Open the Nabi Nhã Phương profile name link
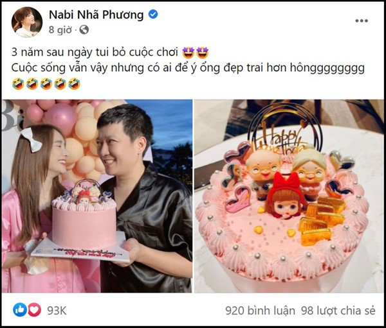 [96, 15]
